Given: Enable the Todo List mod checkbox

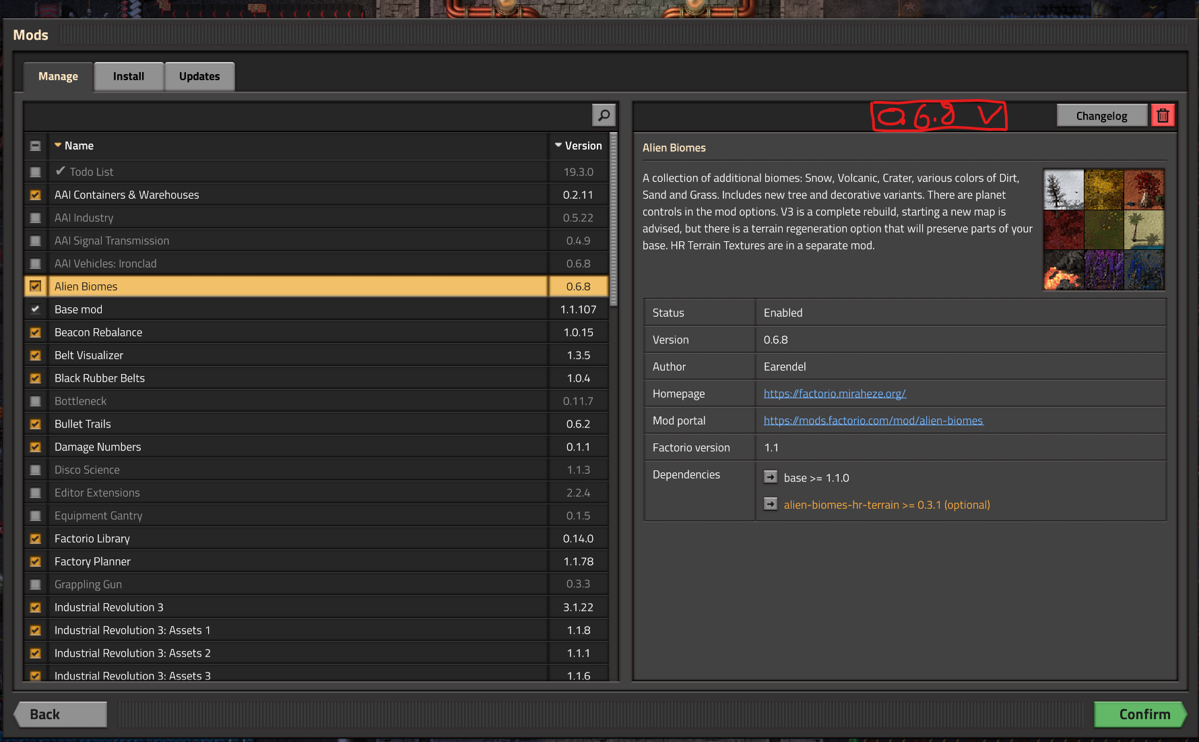Looking at the screenshot, I should pyautogui.click(x=36, y=172).
